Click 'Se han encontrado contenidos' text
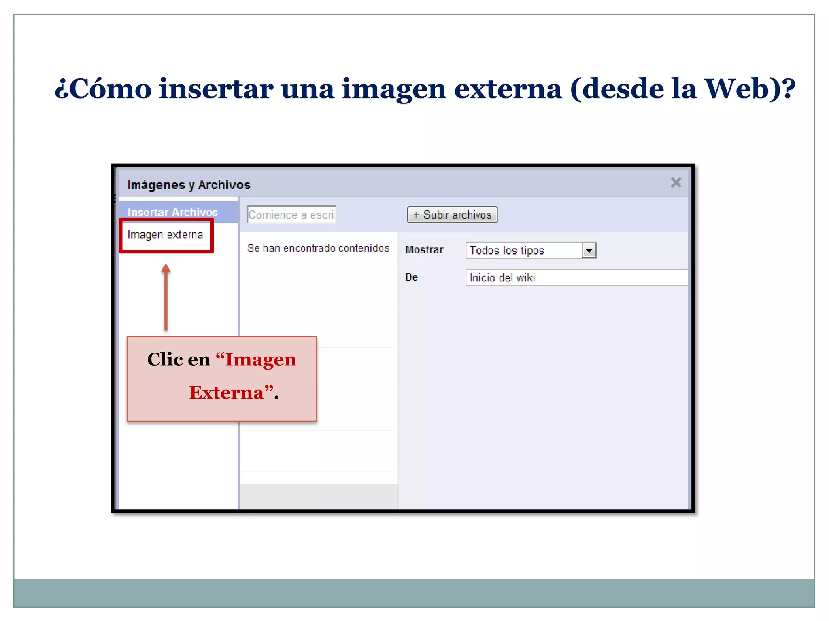829x621 pixels. (318, 248)
